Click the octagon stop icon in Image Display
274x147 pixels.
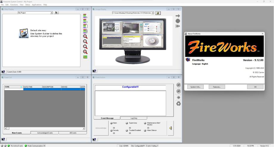click(x=178, y=21)
